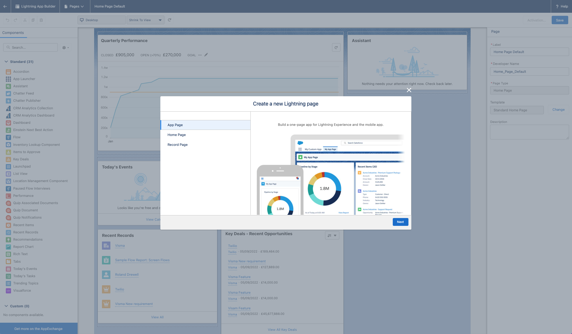Screen dimensions: 572x334
Task: Click the Save button
Action: 560,20
